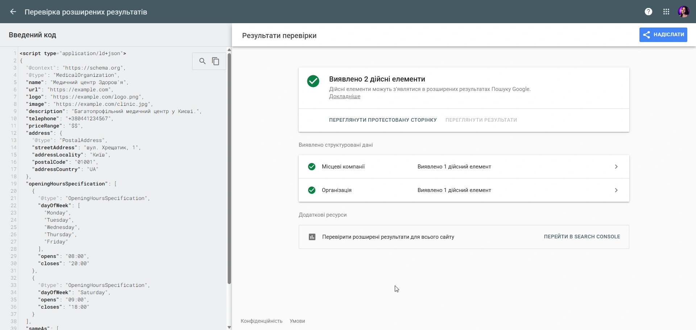Open the help question mark icon

click(x=649, y=12)
